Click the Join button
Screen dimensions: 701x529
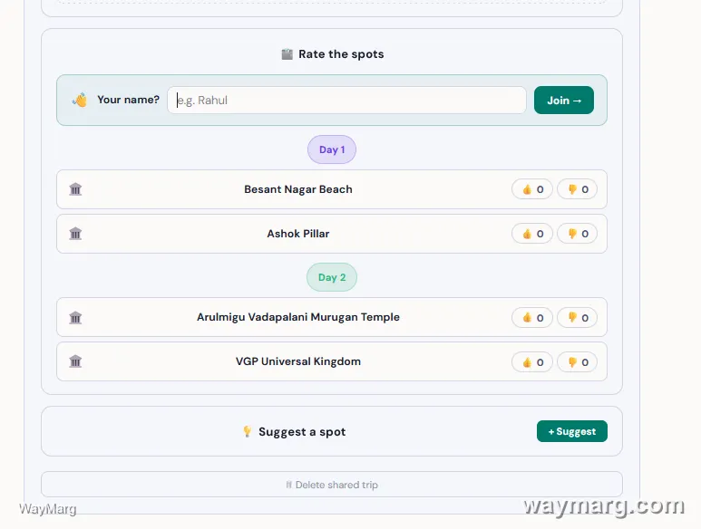tap(564, 100)
